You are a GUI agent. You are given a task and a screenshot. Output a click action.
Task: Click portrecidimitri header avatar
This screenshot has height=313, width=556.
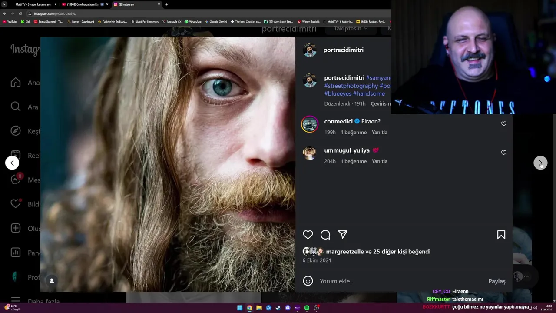(310, 50)
